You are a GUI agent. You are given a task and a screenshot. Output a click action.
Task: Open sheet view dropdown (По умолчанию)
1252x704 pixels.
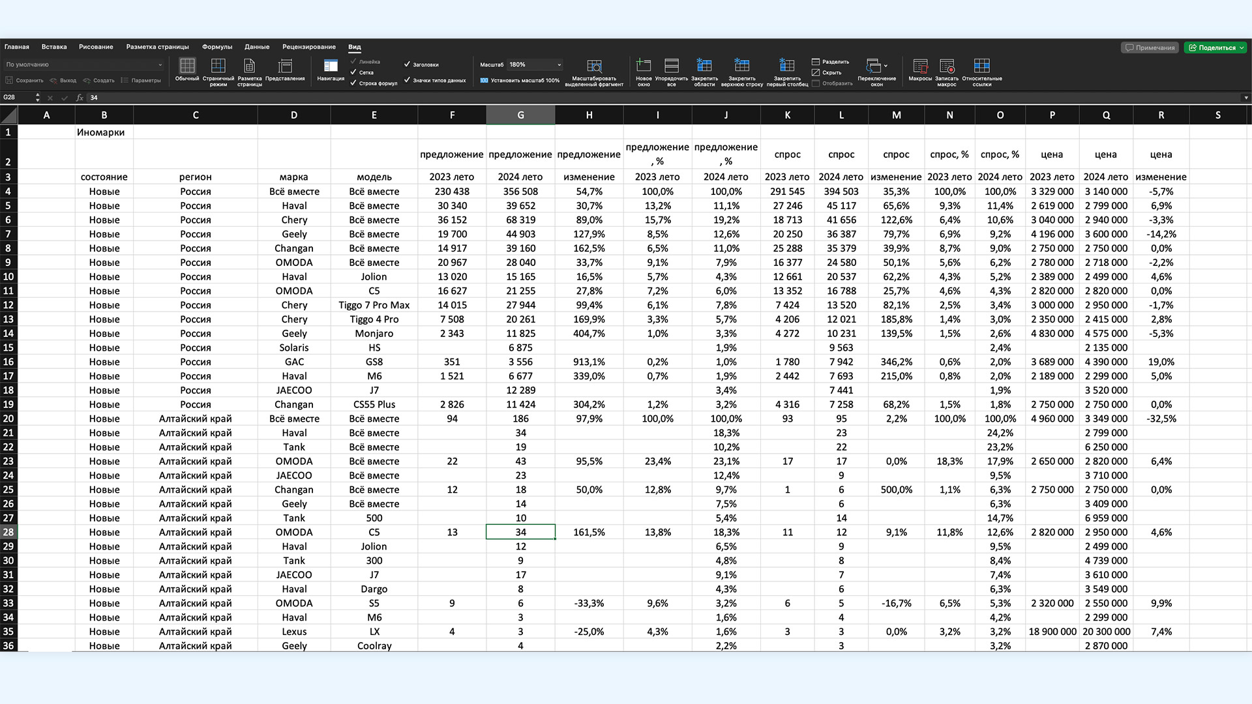coord(83,65)
